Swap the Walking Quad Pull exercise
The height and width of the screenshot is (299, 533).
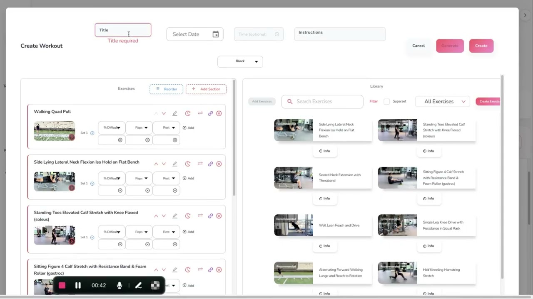coord(200,113)
